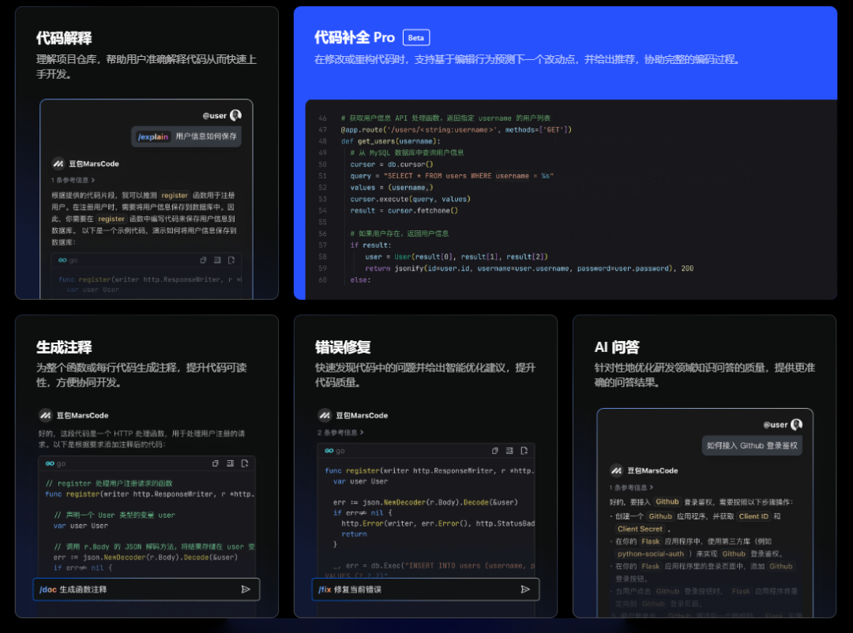
Task: Click the MarsCode logo in 代码解释 card
Action: (x=58, y=163)
